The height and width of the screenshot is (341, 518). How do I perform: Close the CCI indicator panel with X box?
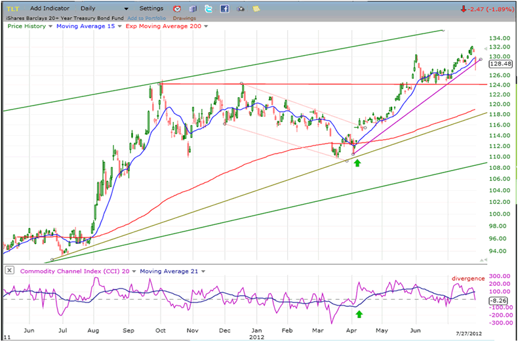tap(9, 270)
